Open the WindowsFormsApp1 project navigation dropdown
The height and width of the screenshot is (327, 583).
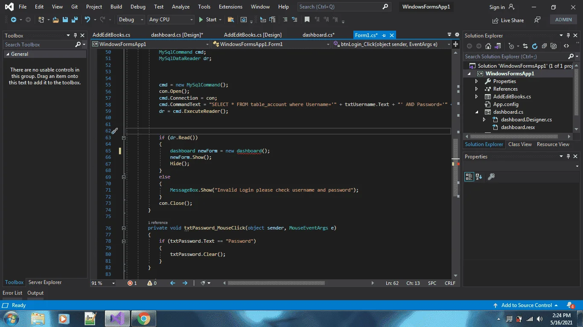click(151, 44)
